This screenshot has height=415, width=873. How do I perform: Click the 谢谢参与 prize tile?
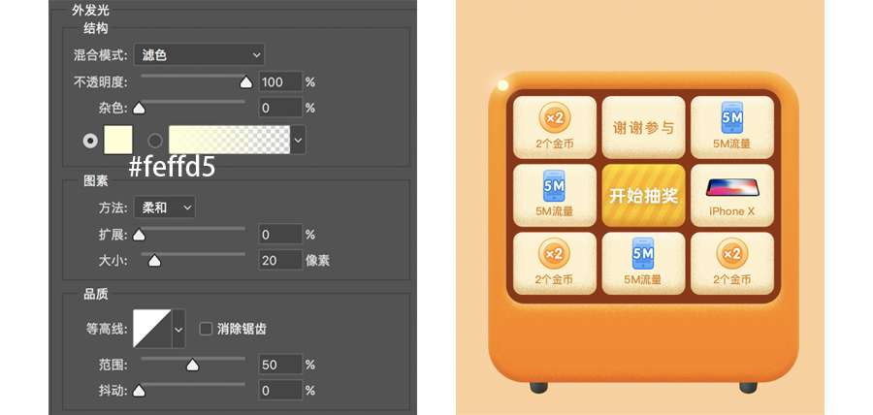coord(643,127)
